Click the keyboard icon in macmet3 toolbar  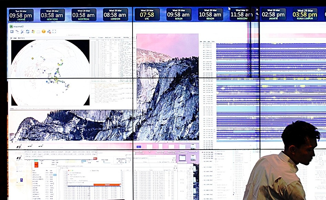tap(39, 32)
